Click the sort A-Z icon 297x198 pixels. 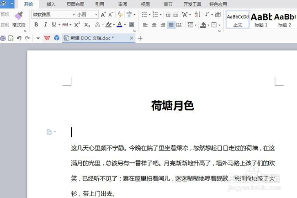point(197,15)
